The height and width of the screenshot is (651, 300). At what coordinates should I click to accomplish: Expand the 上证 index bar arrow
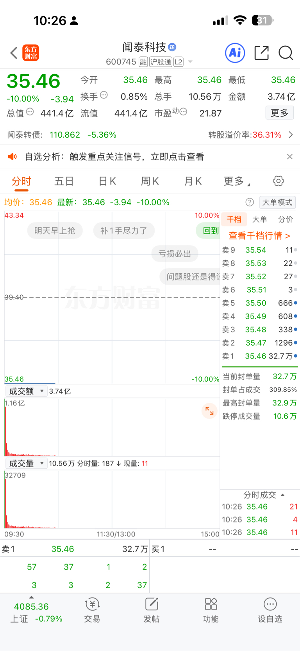31,597
